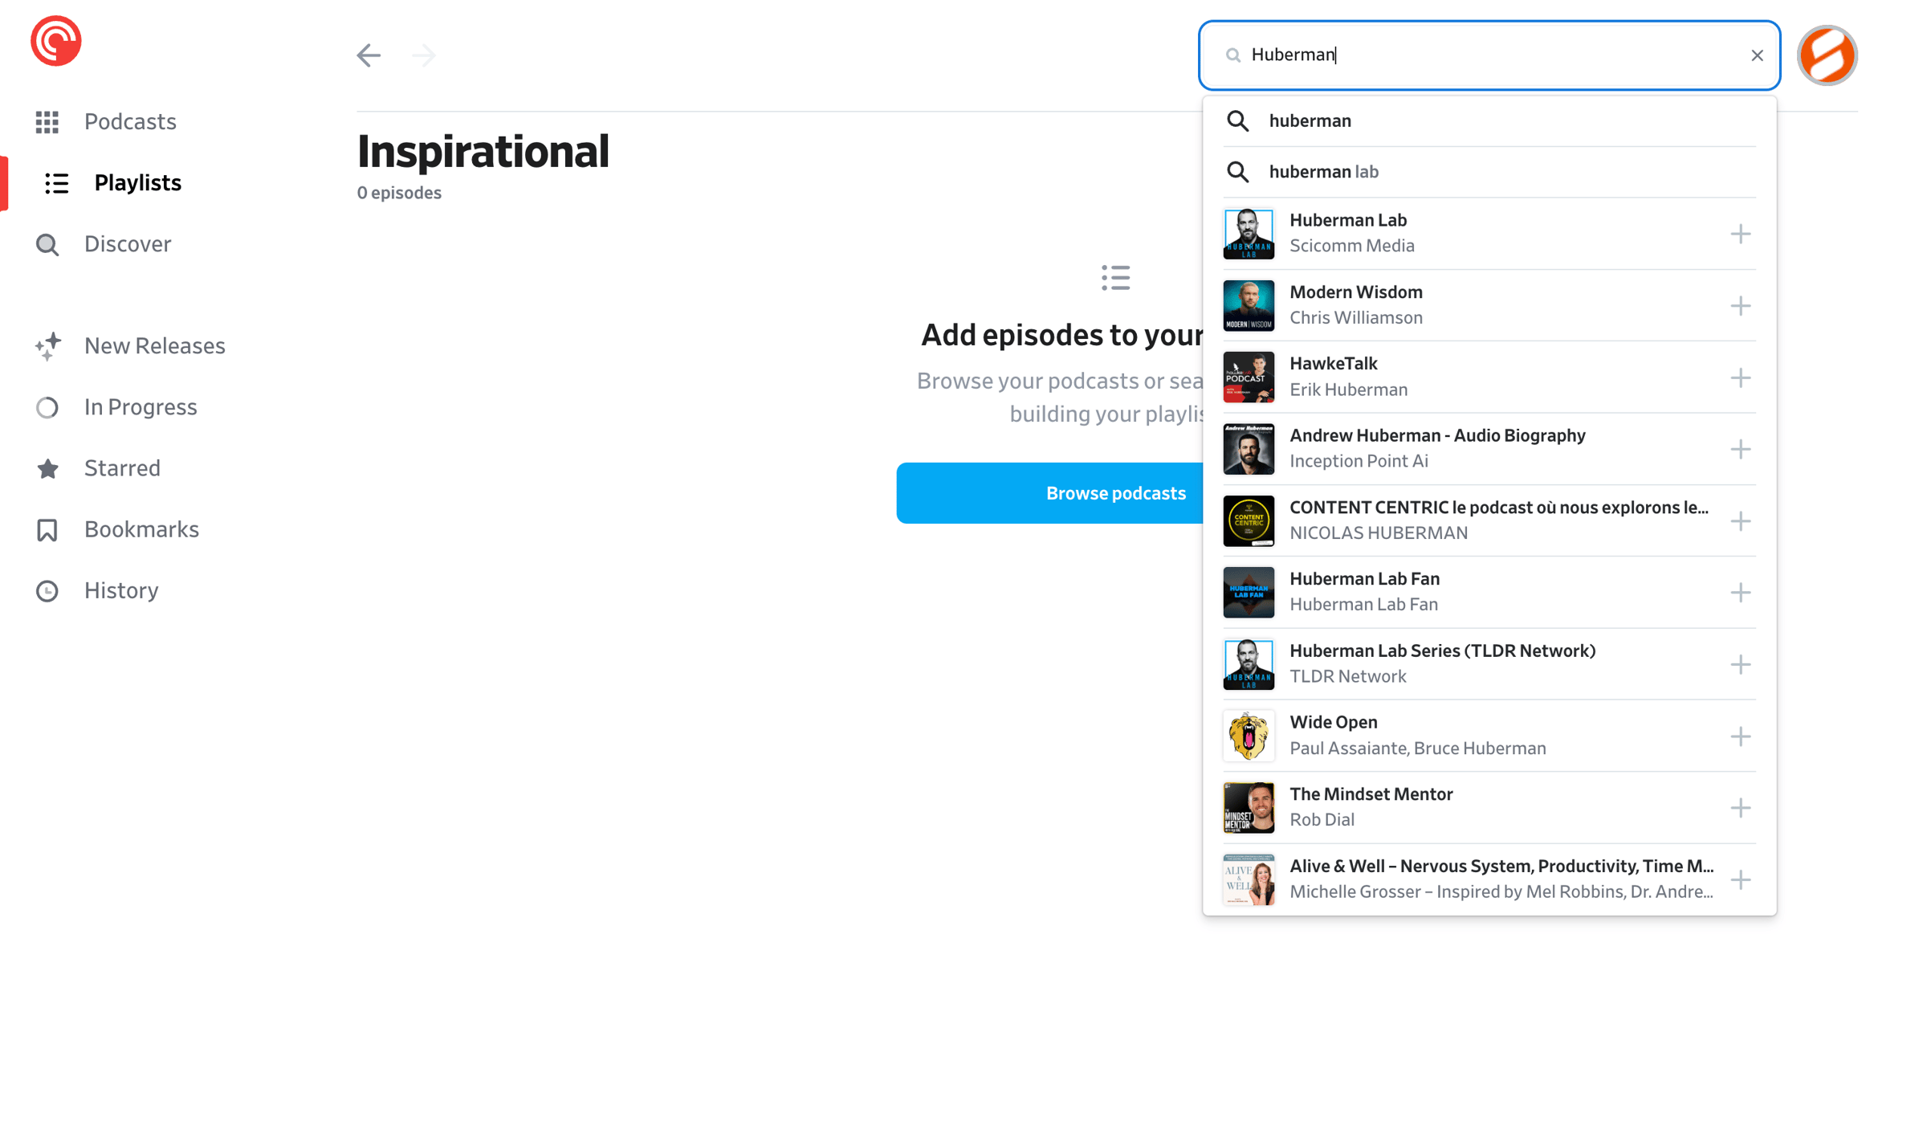The width and height of the screenshot is (1927, 1134).
Task: Click the Starred star icon
Action: tap(48, 468)
